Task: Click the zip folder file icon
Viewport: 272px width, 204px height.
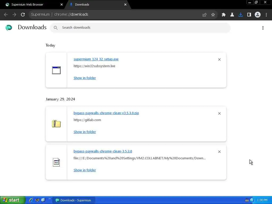Action: pyautogui.click(x=56, y=124)
